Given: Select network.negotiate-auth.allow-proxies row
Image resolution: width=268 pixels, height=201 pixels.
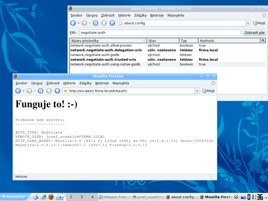Looking at the screenshot, I should [168, 46].
